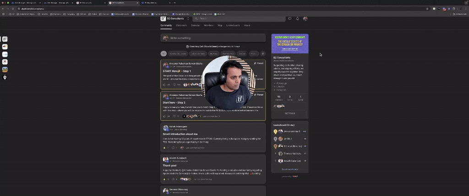Click the B2 Consultants logo in header
This screenshot has width=469, height=196.
(x=163, y=19)
